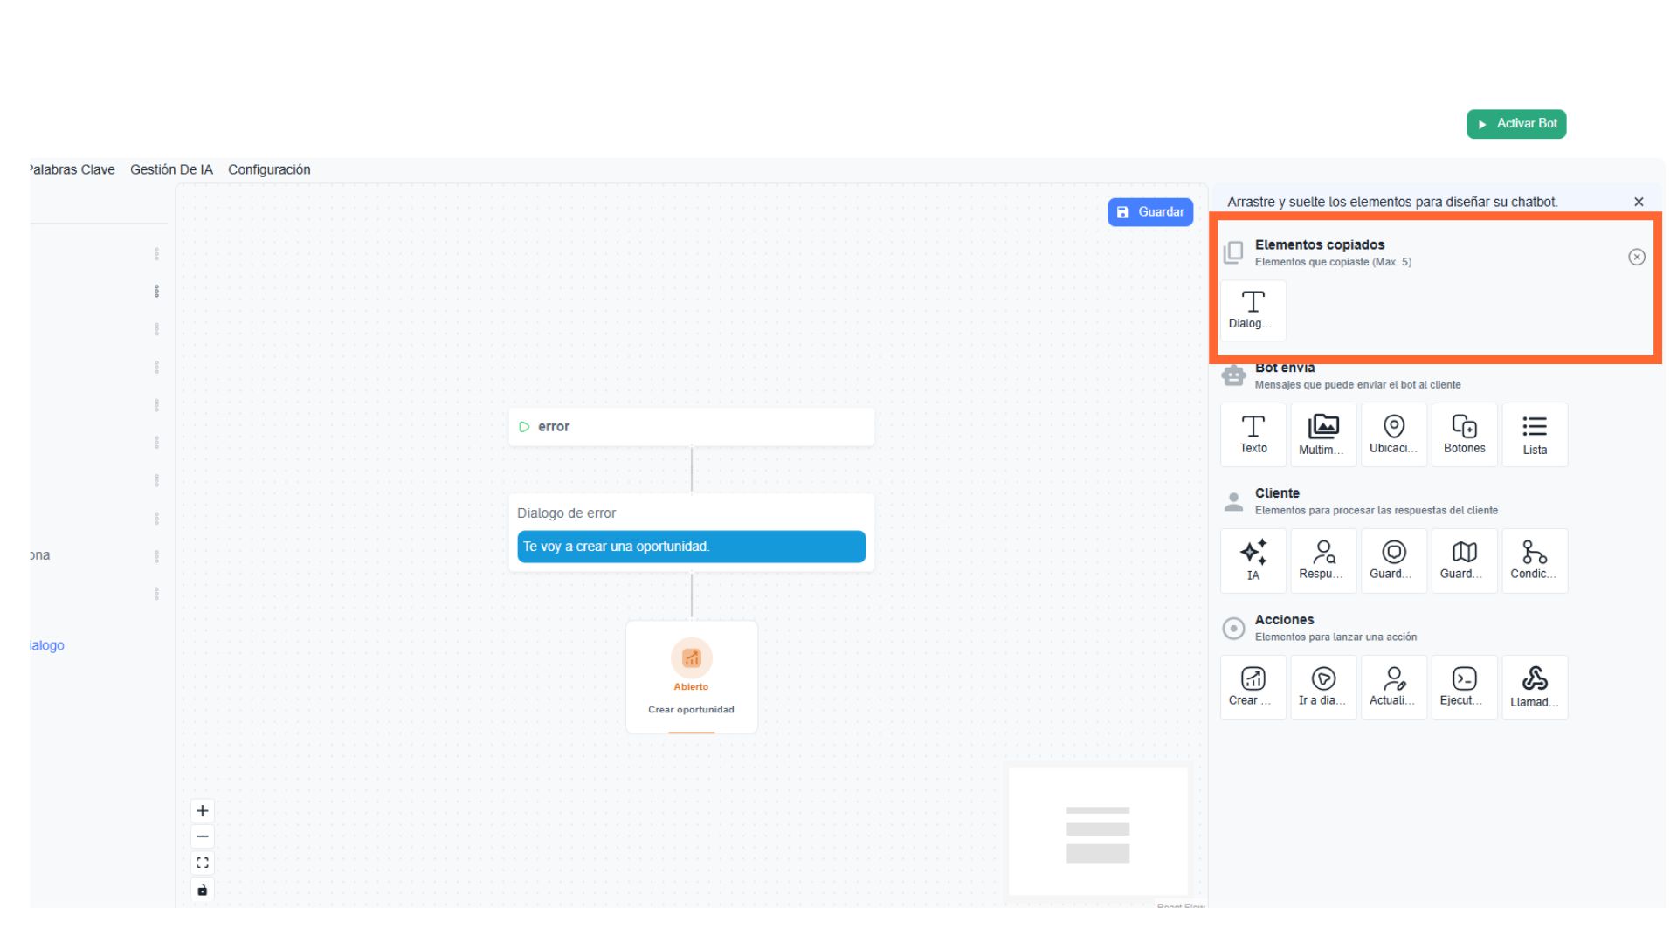This screenshot has width=1677, height=943.
Task: Click the IA sparkle element
Action: pos(1253,560)
